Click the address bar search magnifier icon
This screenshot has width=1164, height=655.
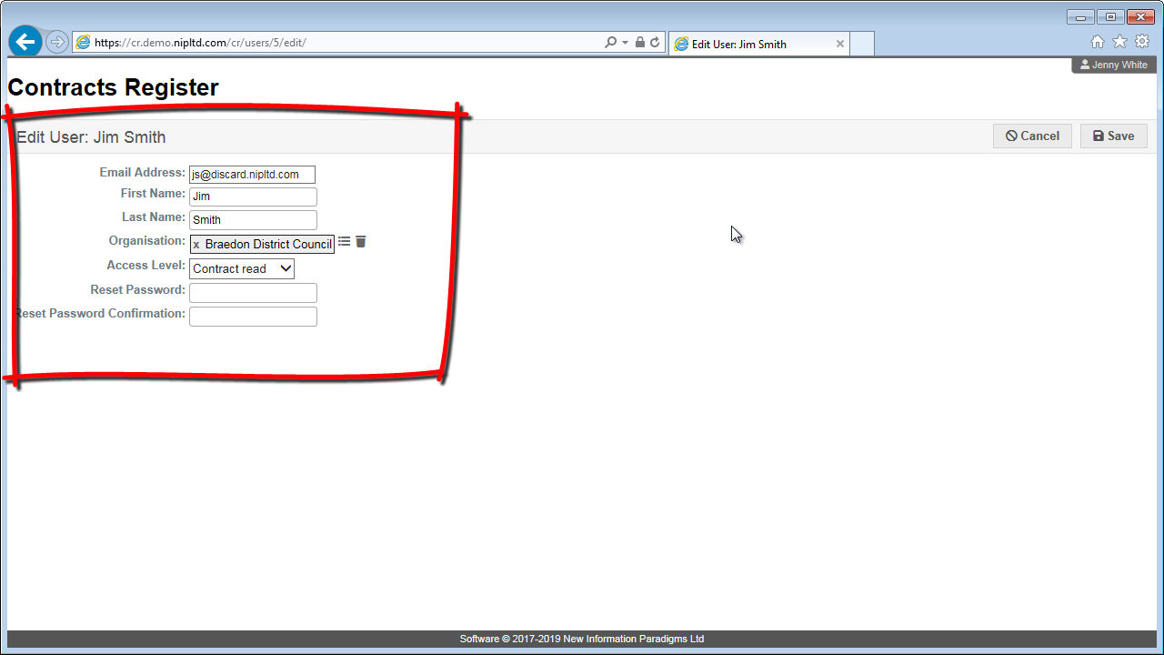pyautogui.click(x=610, y=43)
